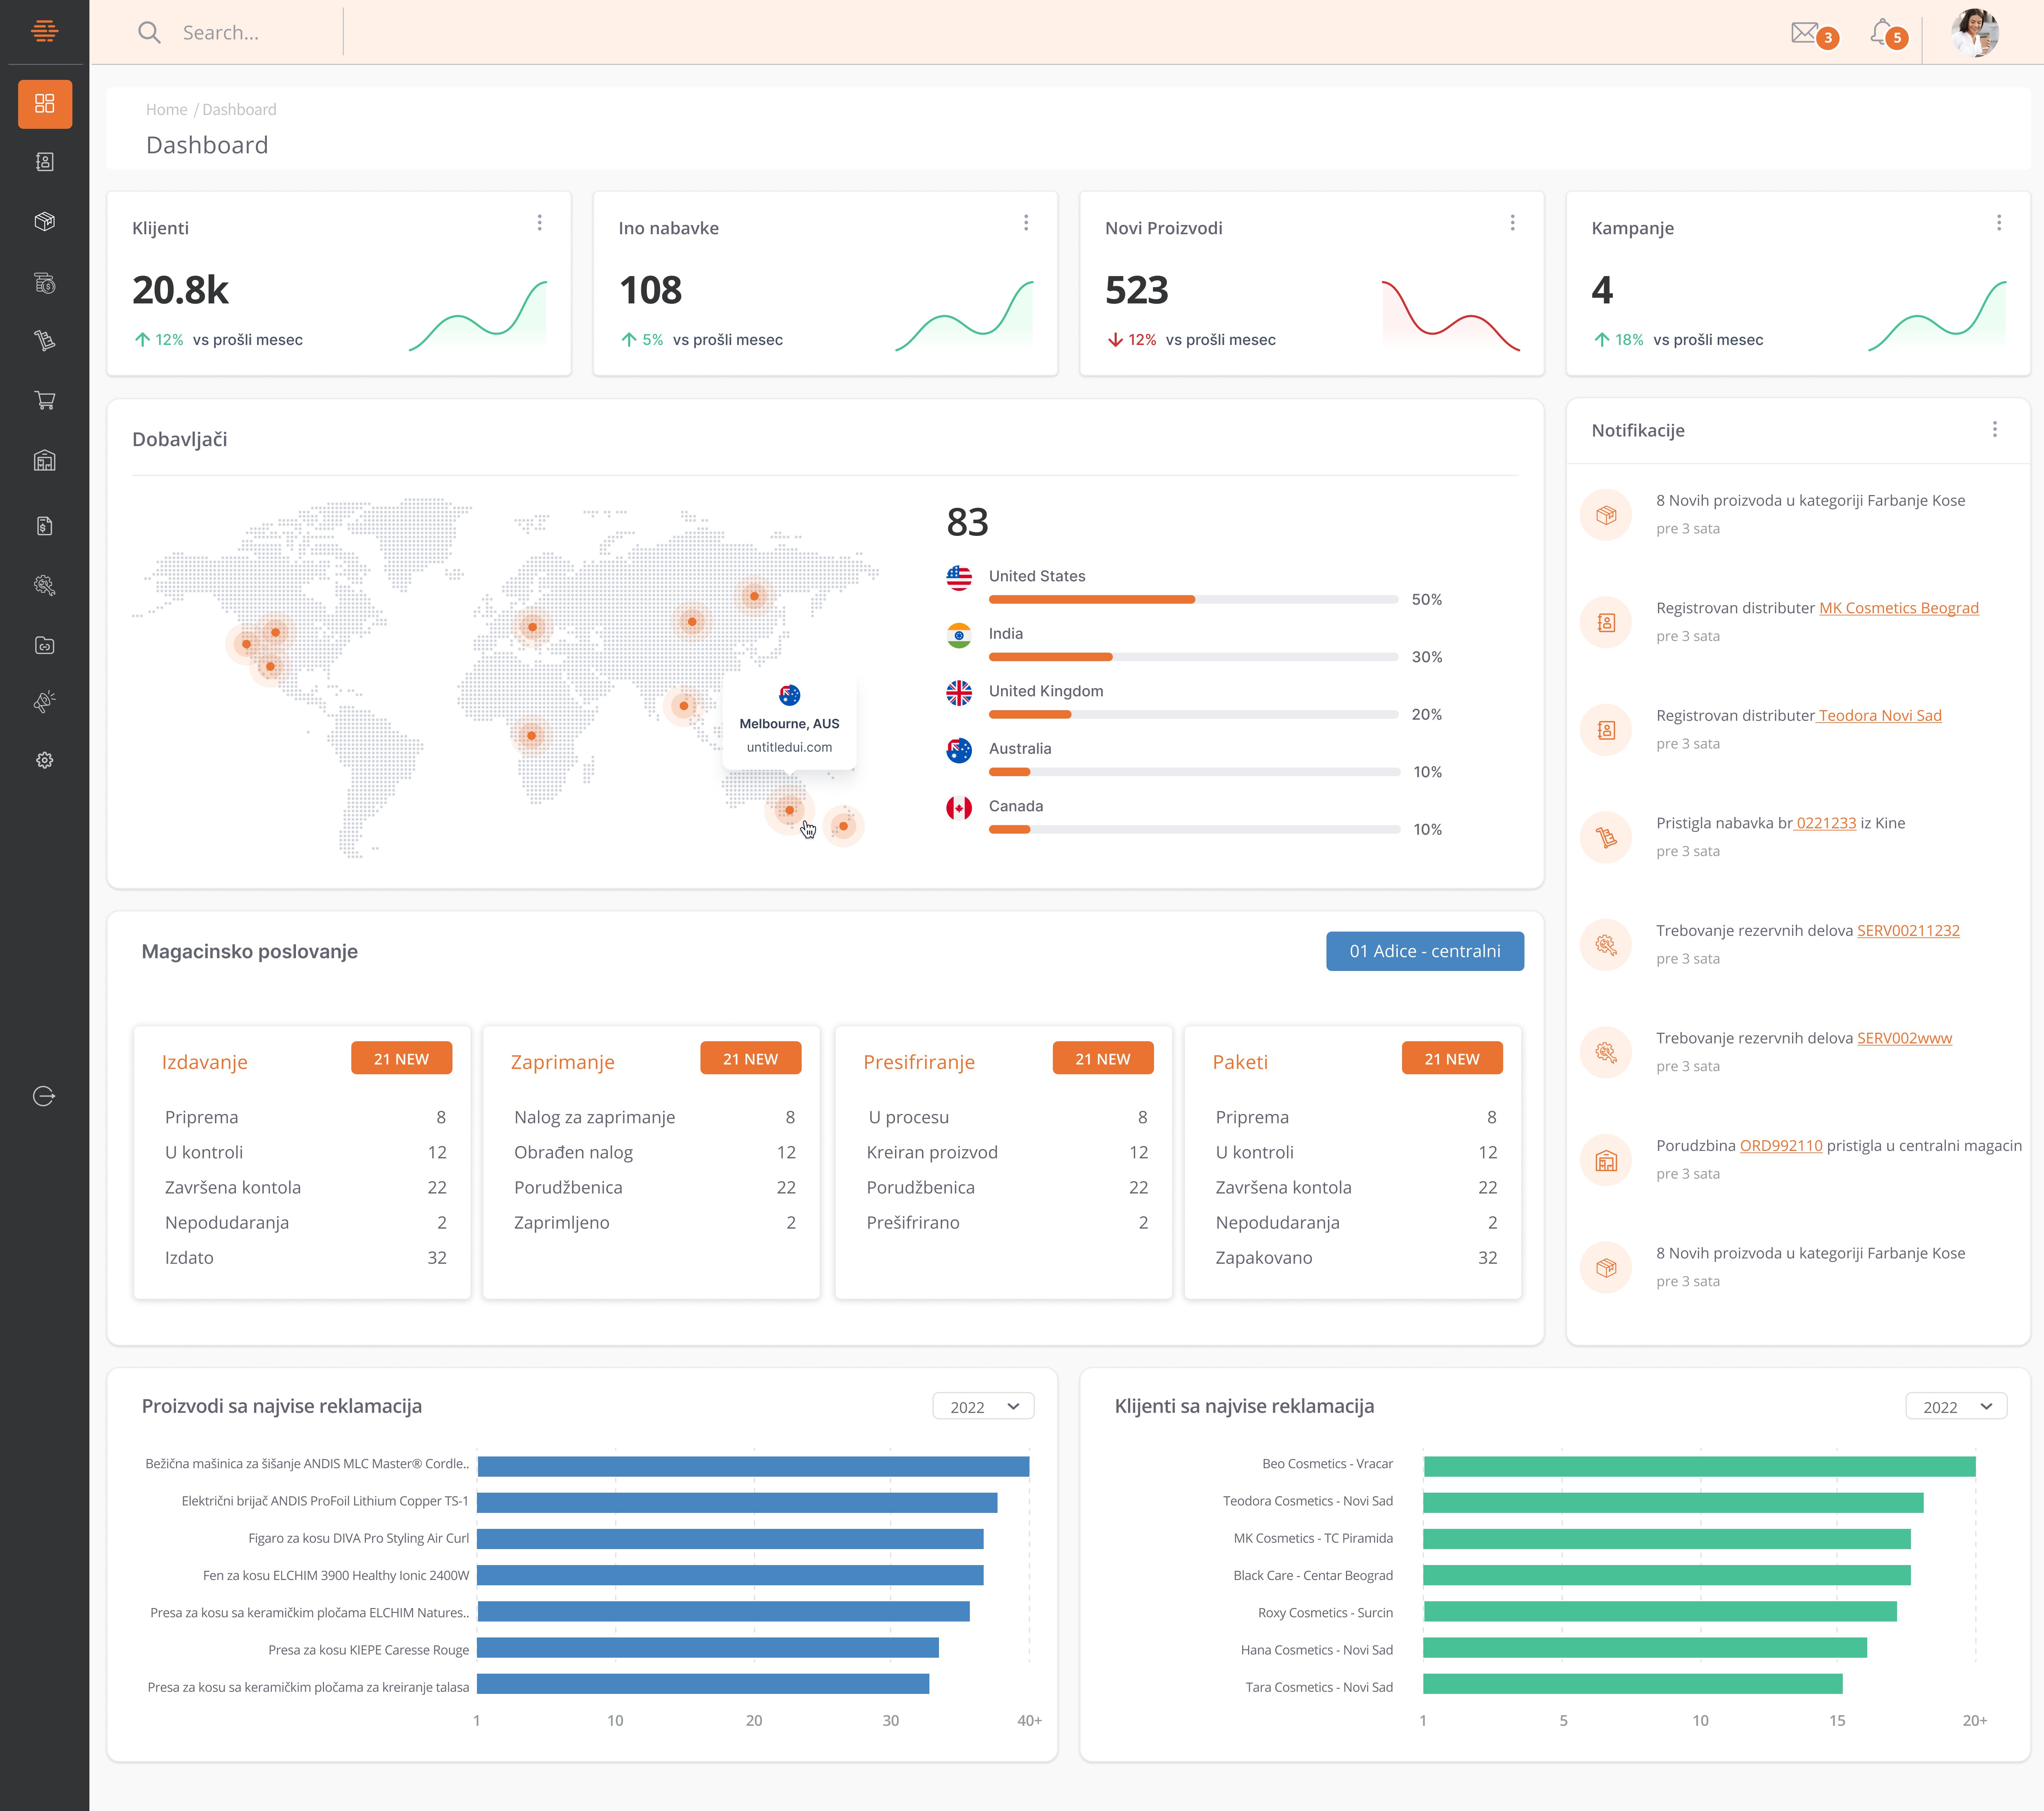Image resolution: width=2044 pixels, height=1811 pixels.
Task: Open SERV00211232 spare parts link
Action: click(x=1908, y=931)
